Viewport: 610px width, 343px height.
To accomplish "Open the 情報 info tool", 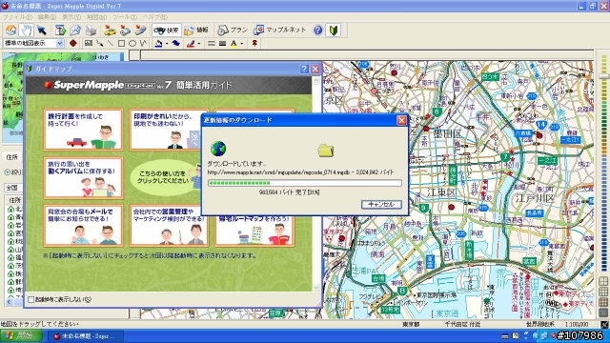I will tap(196, 30).
